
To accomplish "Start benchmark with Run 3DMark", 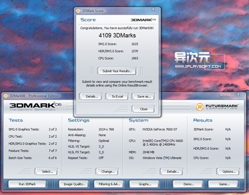I will (27, 184).
